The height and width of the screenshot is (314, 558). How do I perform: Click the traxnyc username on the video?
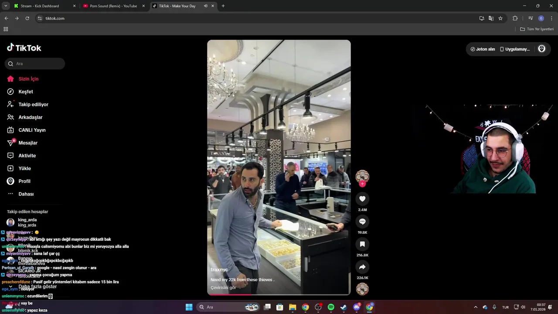(219, 270)
